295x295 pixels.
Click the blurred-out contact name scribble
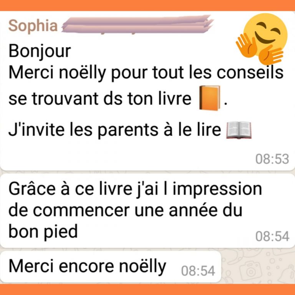click(x=138, y=25)
